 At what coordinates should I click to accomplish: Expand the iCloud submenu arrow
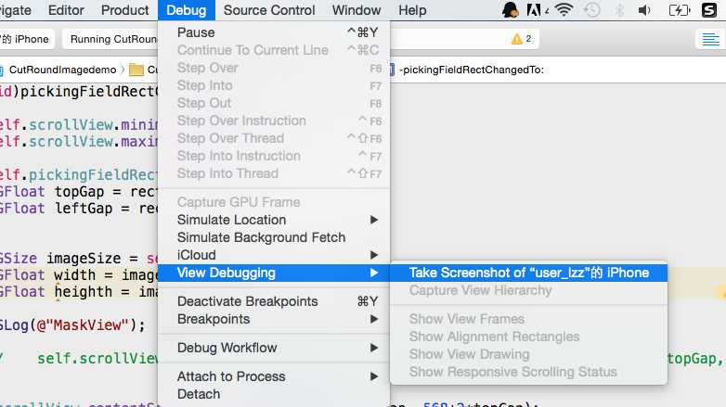point(374,255)
